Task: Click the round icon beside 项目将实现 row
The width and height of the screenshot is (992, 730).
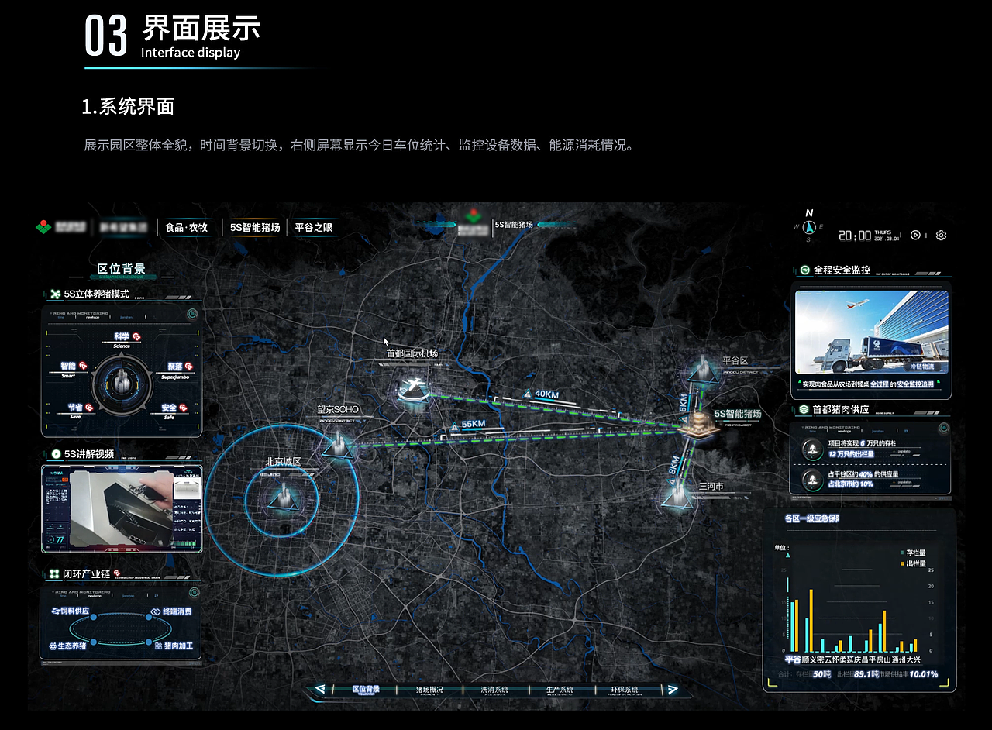Action: tap(811, 448)
